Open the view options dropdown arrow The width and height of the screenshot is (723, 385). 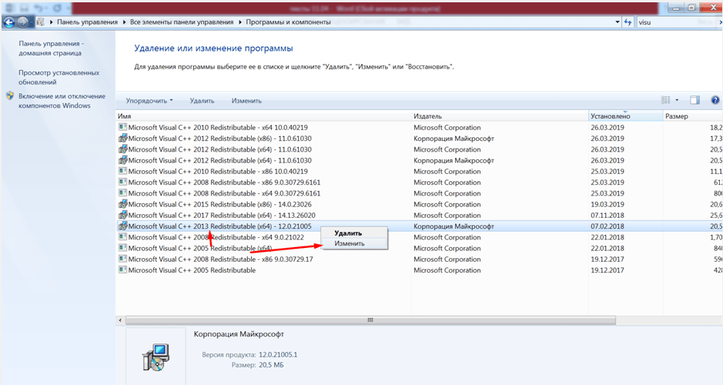677,100
